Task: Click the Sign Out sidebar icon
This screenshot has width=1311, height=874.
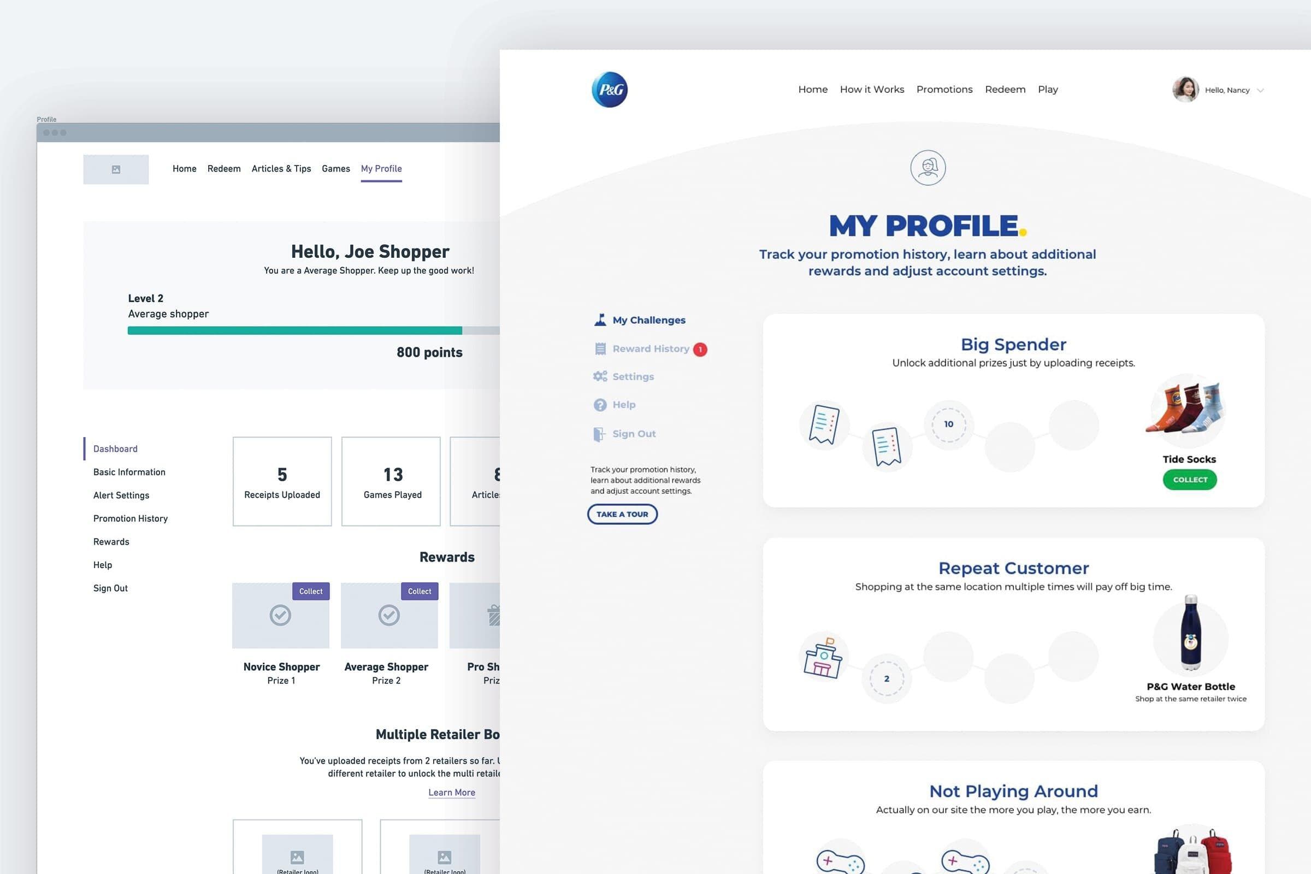Action: click(x=599, y=433)
